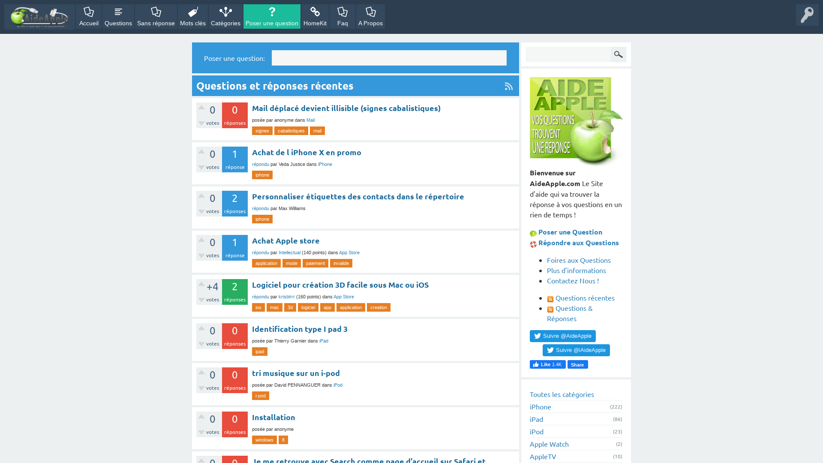Open the Apple Watch category
The height and width of the screenshot is (463, 823).
[x=549, y=444]
